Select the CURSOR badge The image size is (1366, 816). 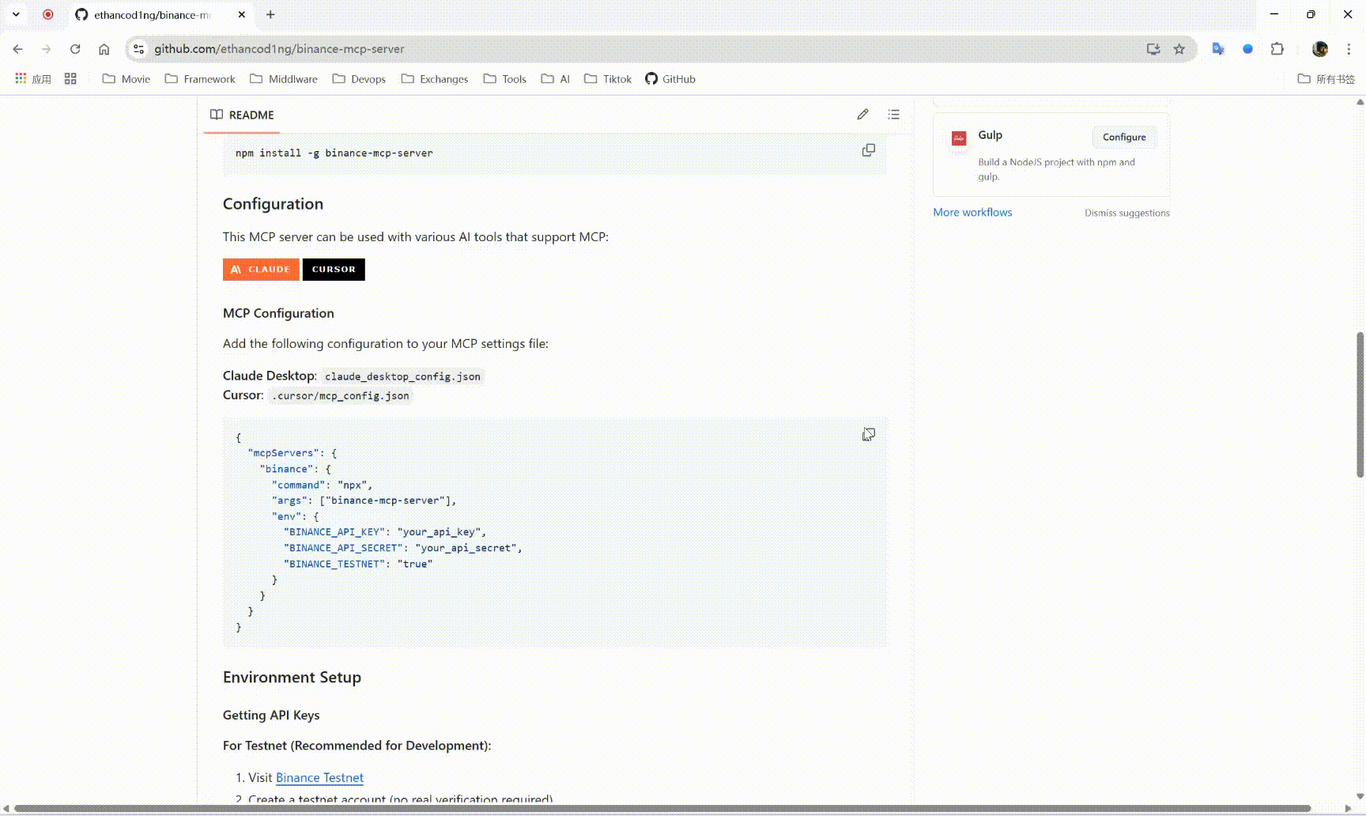coord(333,269)
